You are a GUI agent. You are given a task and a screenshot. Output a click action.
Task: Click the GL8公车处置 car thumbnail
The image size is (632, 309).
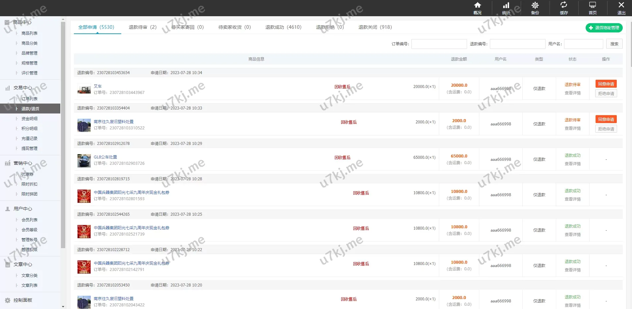[84, 160]
